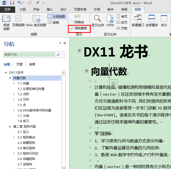Jump to 2.1 定义 heading
This screenshot has height=169, width=171.
pos(23,132)
